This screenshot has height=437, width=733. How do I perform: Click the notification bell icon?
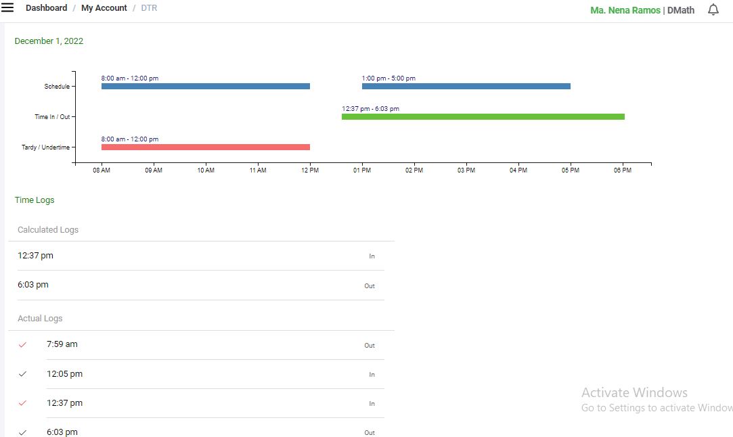point(713,10)
